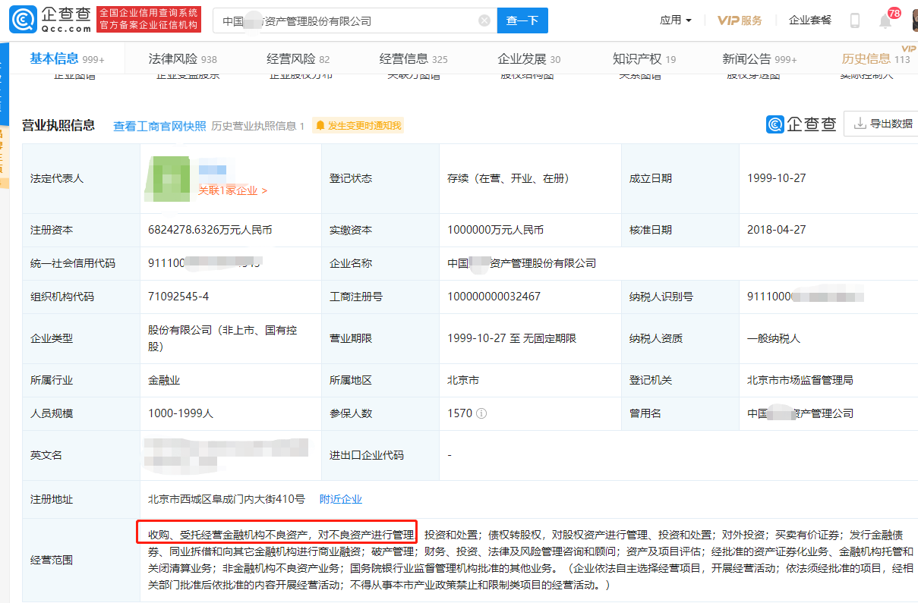Click the VIP服务 menu item

tap(740, 20)
